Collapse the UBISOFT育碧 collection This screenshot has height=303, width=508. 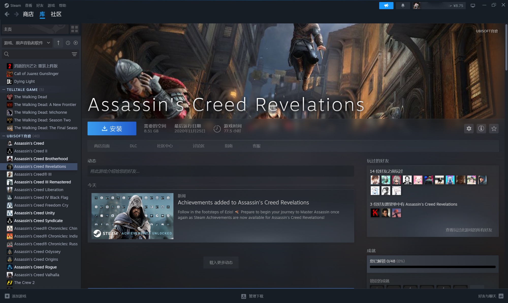4,136
